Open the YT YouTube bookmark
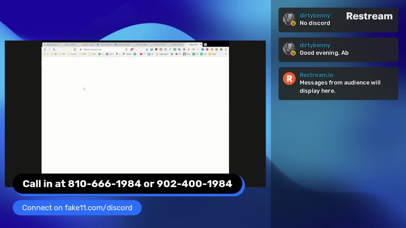The image size is (406, 228). coord(143,54)
